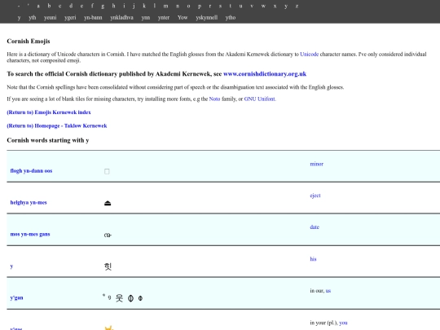Open the Unicode link in the intro paragraph
The width and height of the screenshot is (440, 330).
(310, 54)
